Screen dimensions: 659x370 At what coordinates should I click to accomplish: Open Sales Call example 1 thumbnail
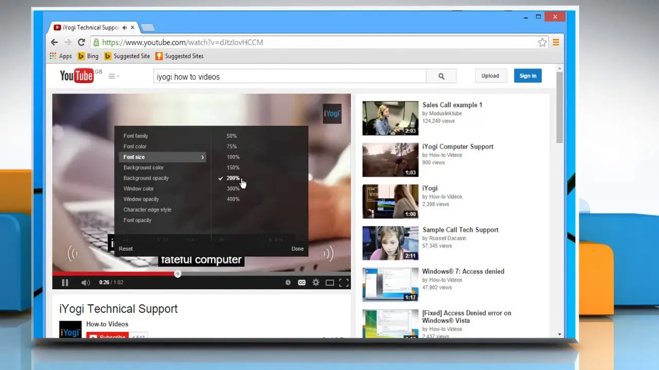[x=390, y=118]
